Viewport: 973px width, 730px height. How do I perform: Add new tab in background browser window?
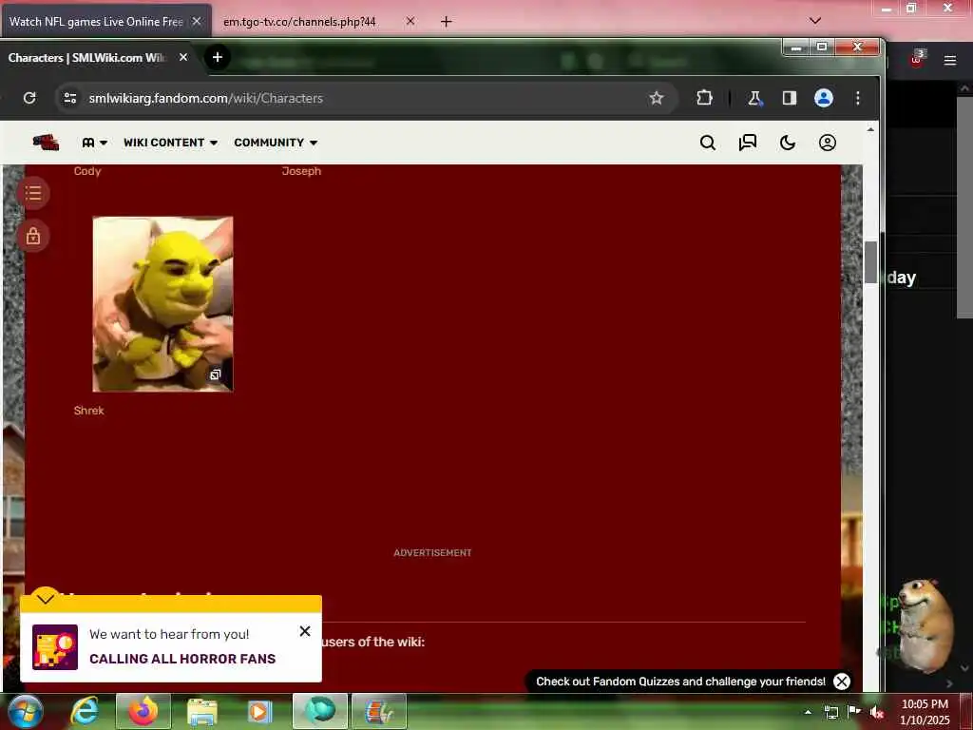[x=446, y=22]
